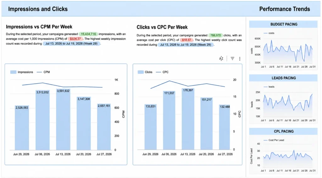Click the Week 29 date range in Impressions summary

pos(71,43)
